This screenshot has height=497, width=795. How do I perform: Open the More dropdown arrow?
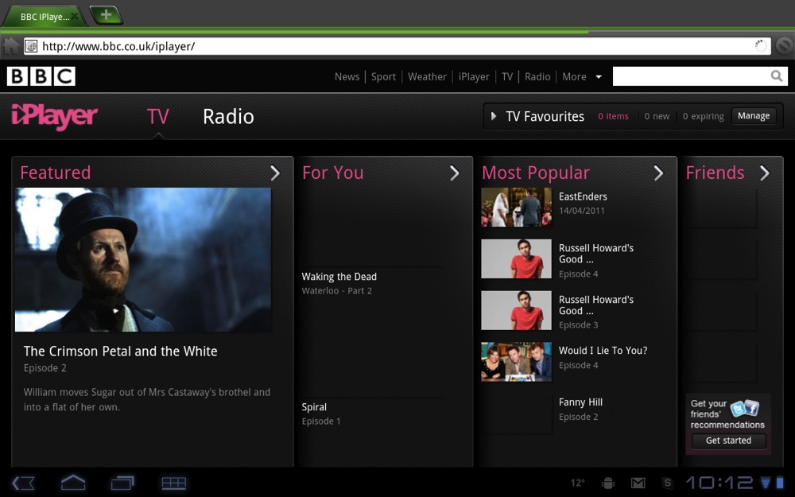pos(599,76)
